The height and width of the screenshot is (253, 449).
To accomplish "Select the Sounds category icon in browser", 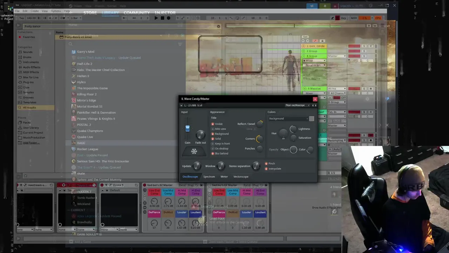I will tap(20, 52).
